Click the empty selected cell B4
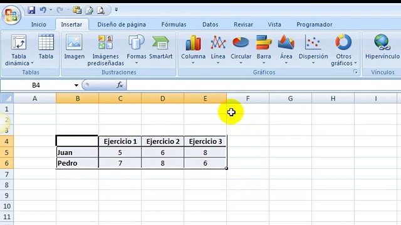The width and height of the screenshot is (401, 225). tap(77, 141)
